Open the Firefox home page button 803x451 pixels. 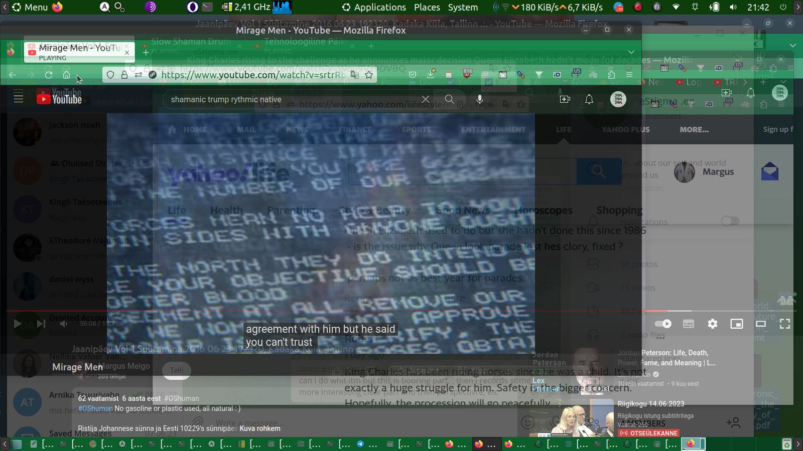(x=66, y=75)
